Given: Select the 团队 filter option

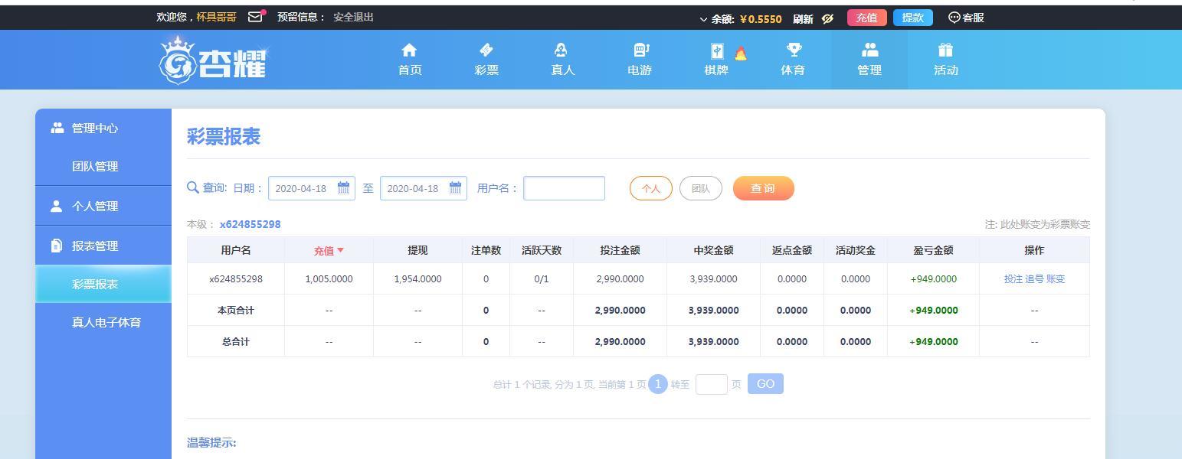Looking at the screenshot, I should [700, 188].
